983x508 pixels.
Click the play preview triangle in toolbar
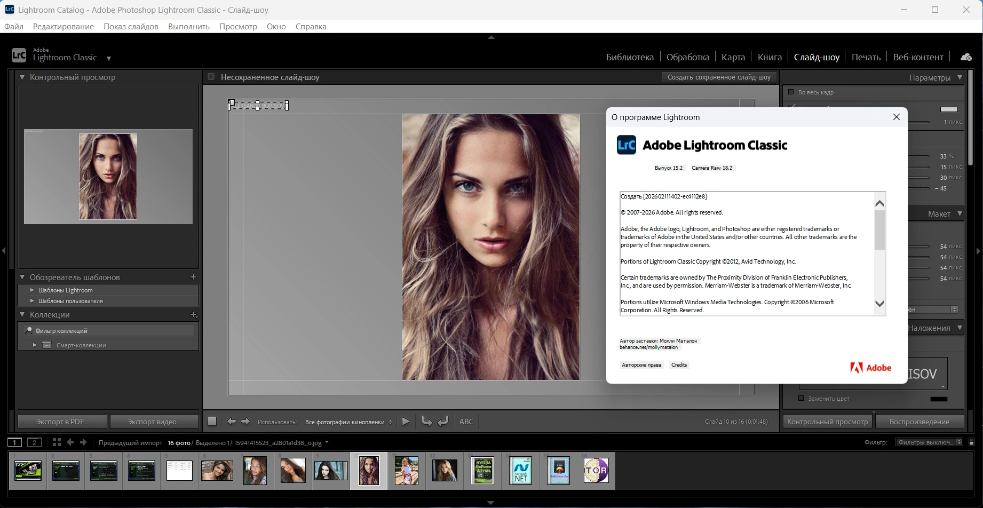pos(406,422)
